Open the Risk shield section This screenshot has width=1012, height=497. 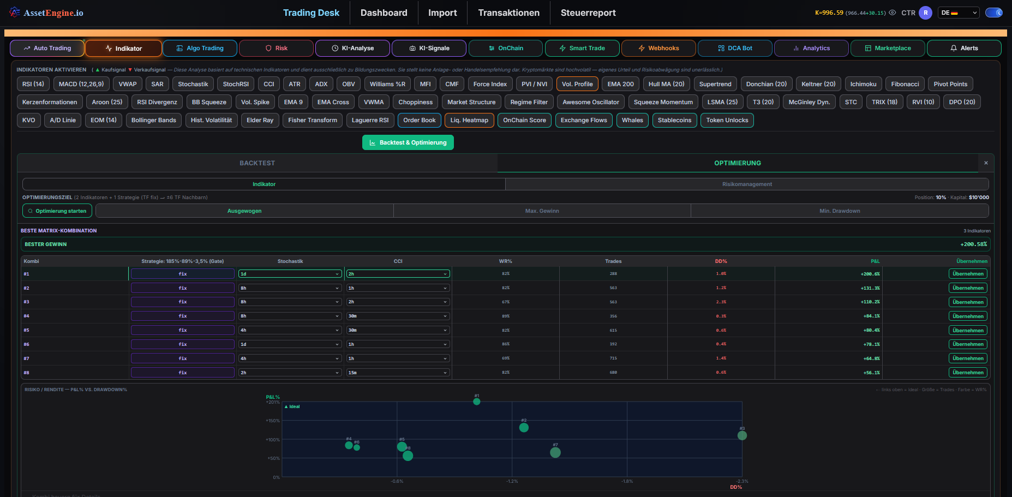[276, 48]
